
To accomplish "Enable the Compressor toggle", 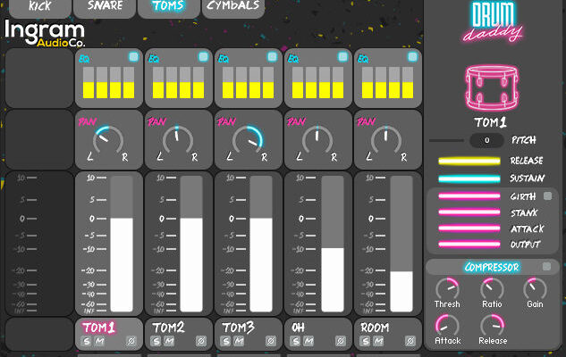I will pos(546,267).
